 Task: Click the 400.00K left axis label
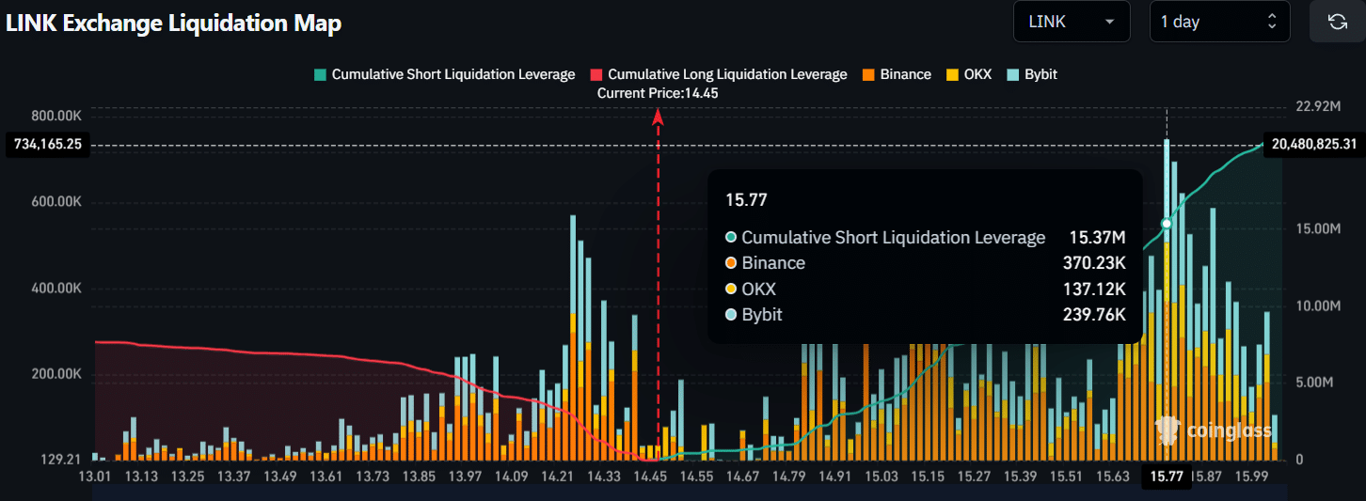pos(56,288)
